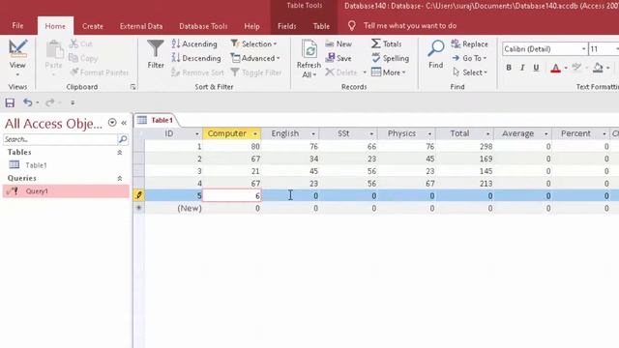Sort records Ascending
Viewport: 619px width, 348px height.
tap(194, 43)
